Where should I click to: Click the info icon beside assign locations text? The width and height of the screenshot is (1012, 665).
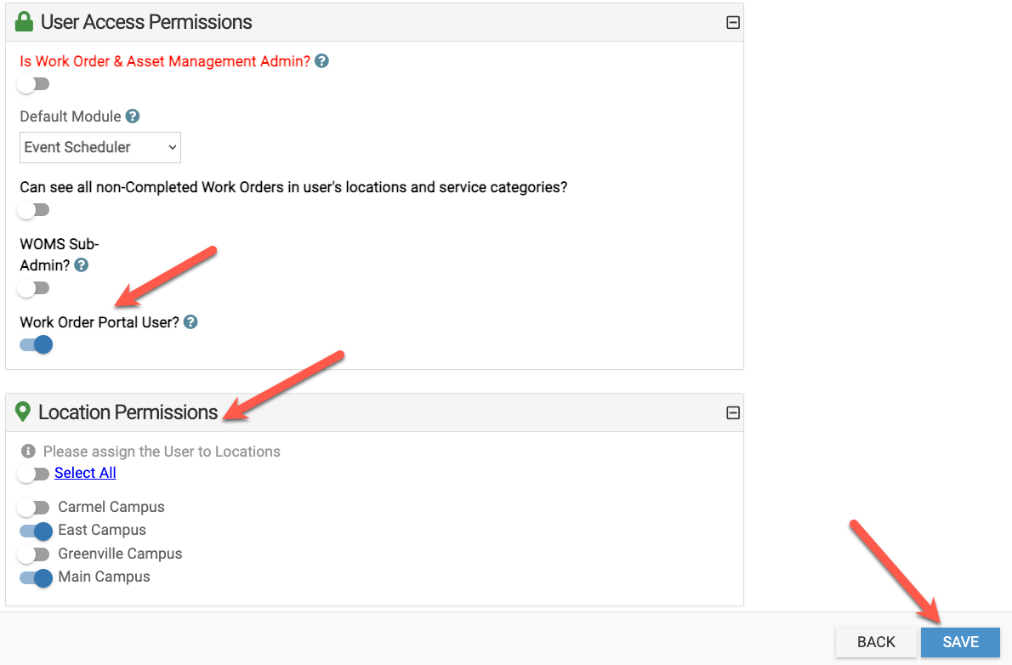(x=28, y=452)
